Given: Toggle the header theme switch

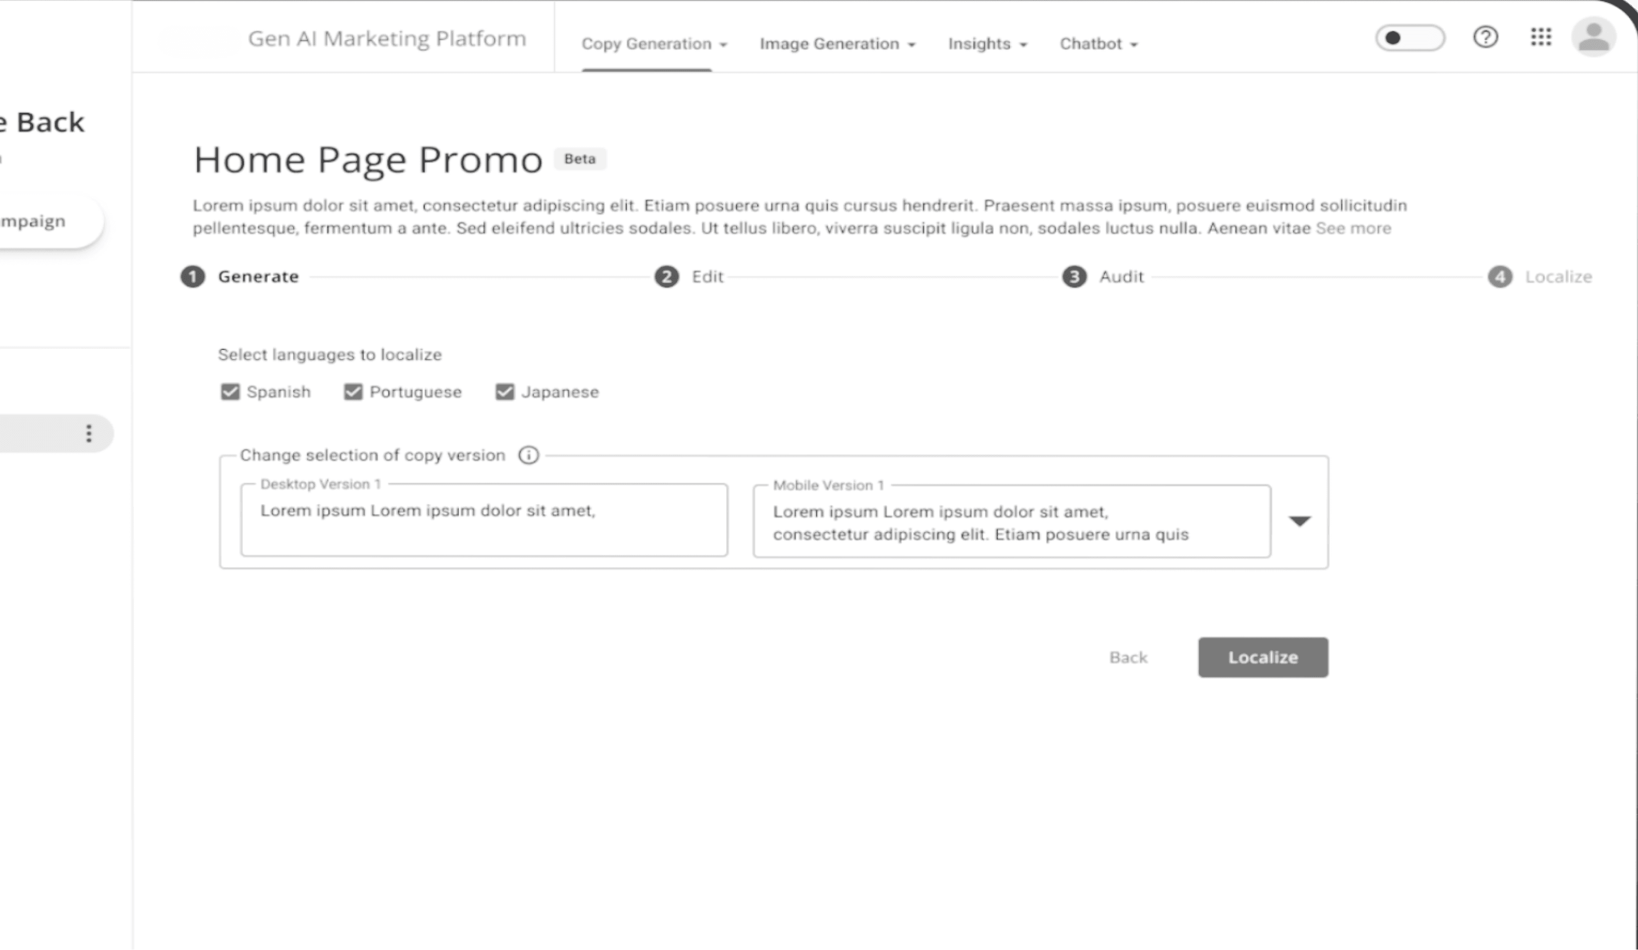Looking at the screenshot, I should pyautogui.click(x=1409, y=37).
